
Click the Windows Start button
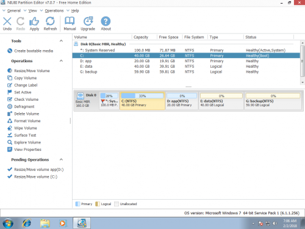8,224
